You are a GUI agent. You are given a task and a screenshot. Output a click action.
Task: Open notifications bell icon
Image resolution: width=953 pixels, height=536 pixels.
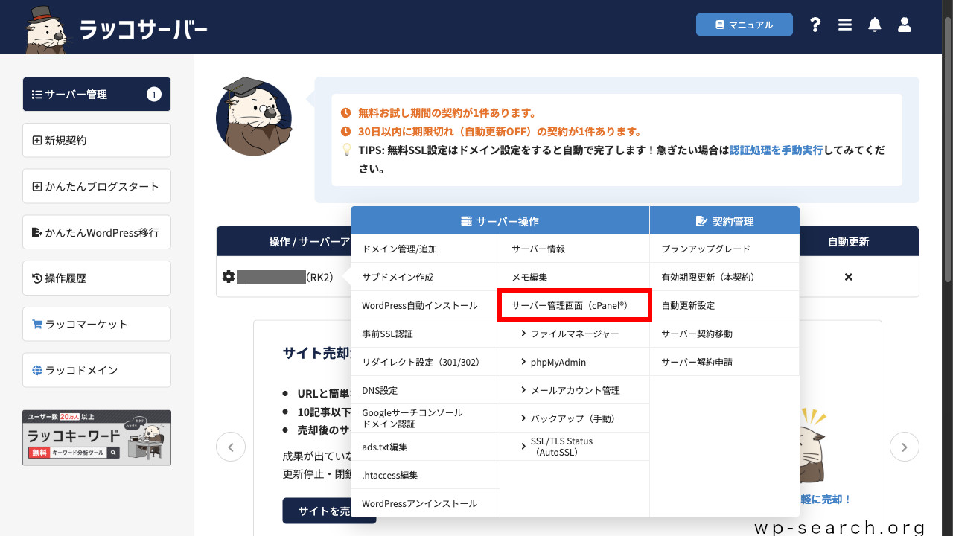tap(875, 25)
